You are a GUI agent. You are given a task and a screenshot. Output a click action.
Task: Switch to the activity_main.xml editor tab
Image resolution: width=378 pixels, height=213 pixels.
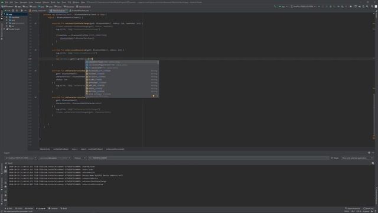pyautogui.click(x=38, y=11)
